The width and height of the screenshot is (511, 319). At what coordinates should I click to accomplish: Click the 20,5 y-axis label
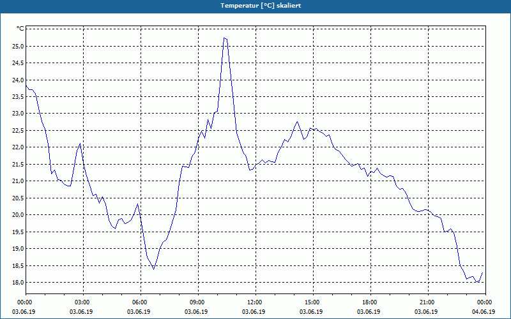point(18,198)
